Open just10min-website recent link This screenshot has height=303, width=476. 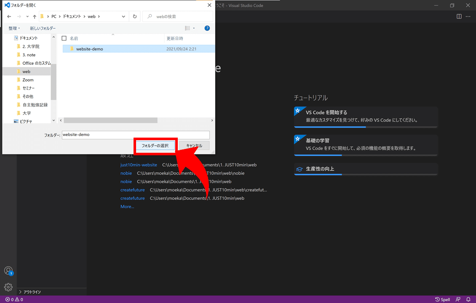click(x=139, y=165)
